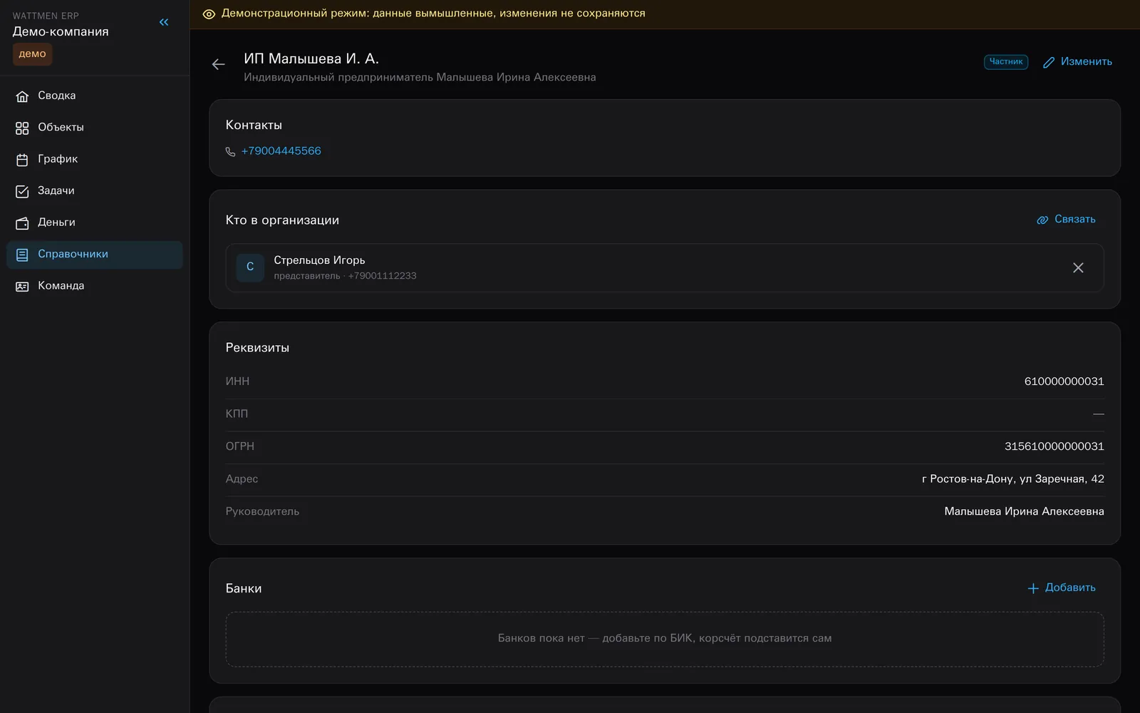The height and width of the screenshot is (713, 1140).
Task: Click the Справочники list icon
Action: point(22,255)
